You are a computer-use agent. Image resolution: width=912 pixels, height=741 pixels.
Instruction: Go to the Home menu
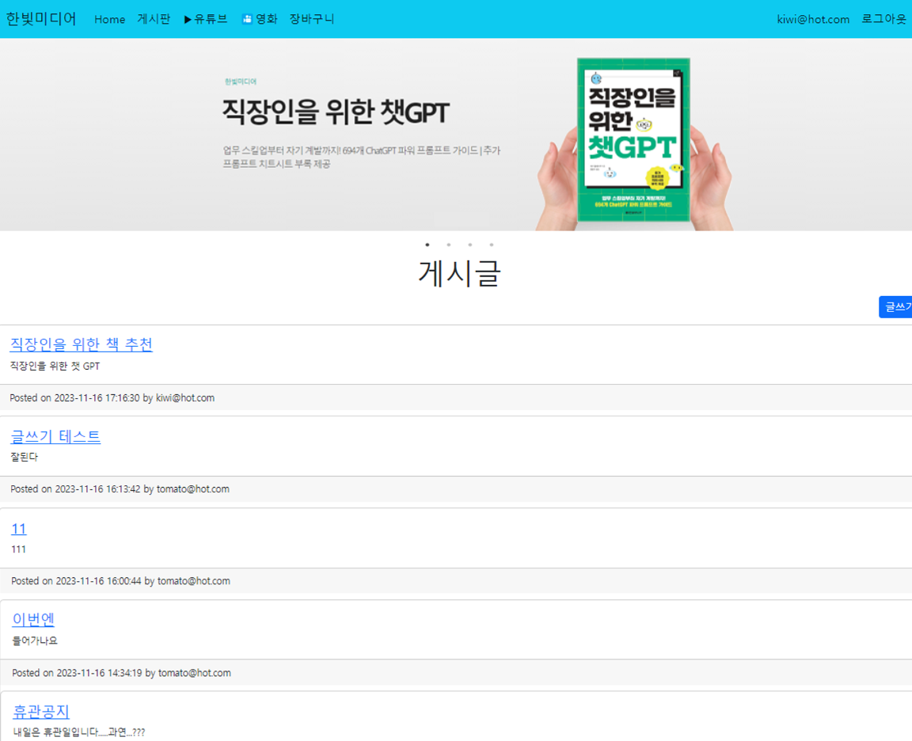click(x=109, y=19)
